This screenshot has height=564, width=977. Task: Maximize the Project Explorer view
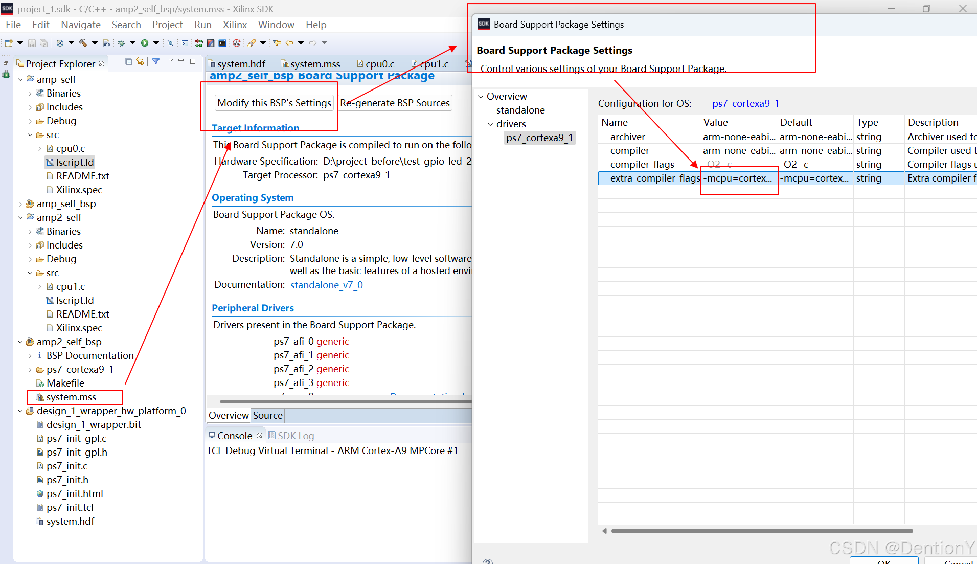tap(193, 61)
